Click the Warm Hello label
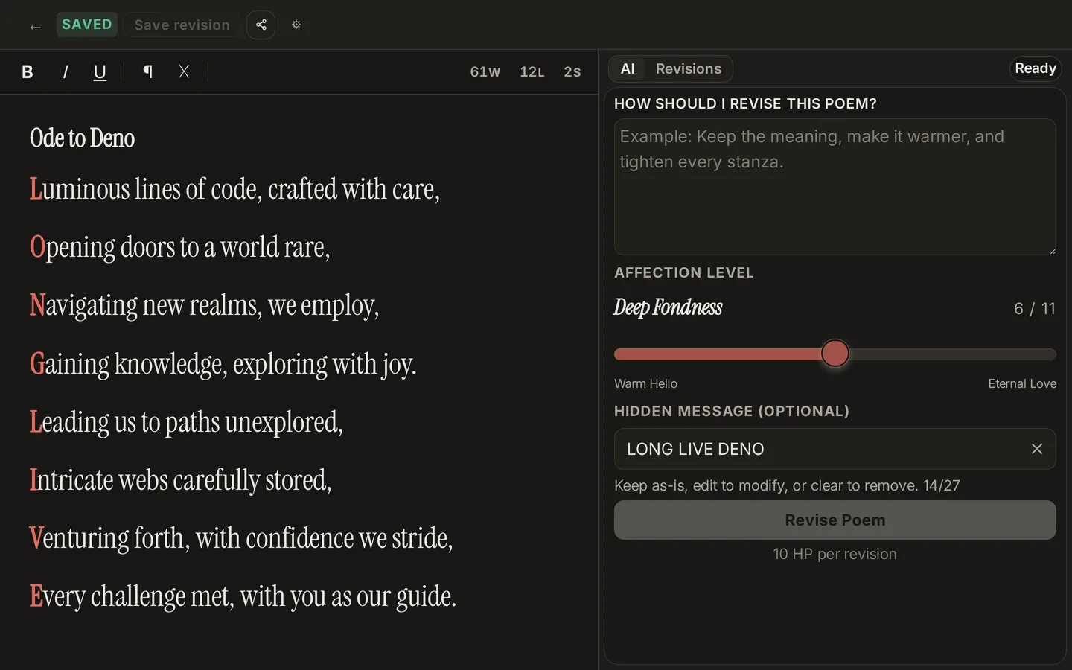The width and height of the screenshot is (1072, 670). pos(645,383)
